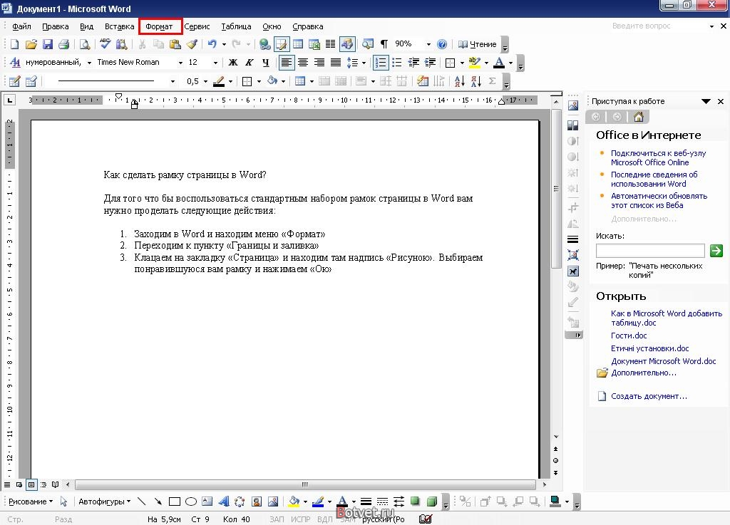The height and width of the screenshot is (525, 730).
Task: Open the Файл menu
Action: 21,26
